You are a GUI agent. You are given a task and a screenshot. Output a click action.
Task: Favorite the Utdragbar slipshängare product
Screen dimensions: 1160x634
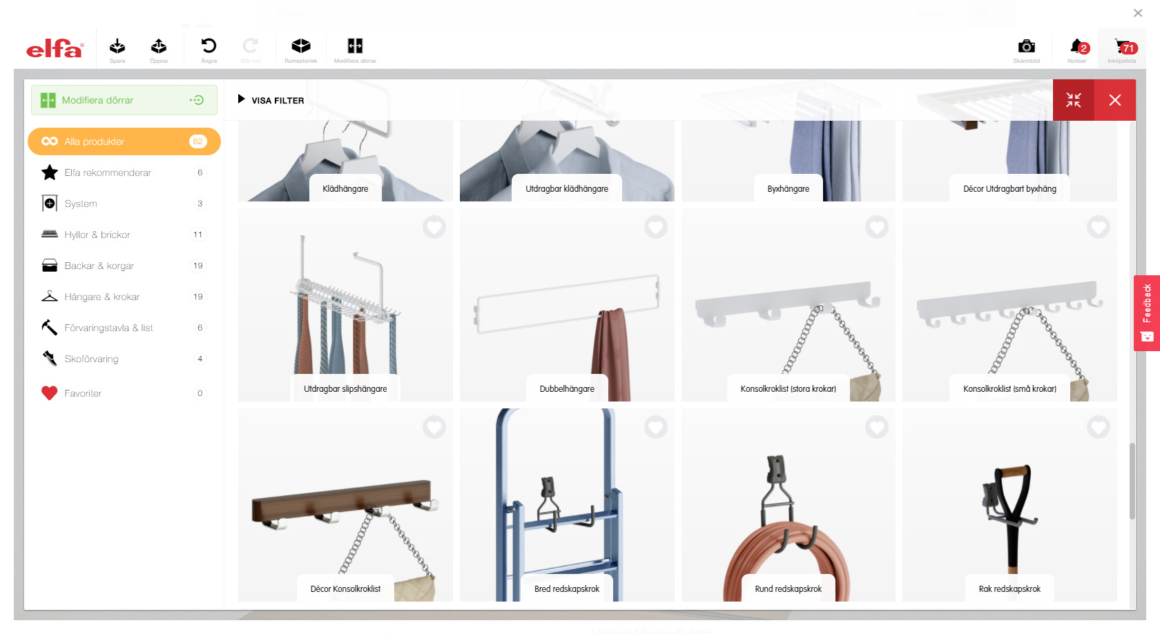(x=434, y=227)
